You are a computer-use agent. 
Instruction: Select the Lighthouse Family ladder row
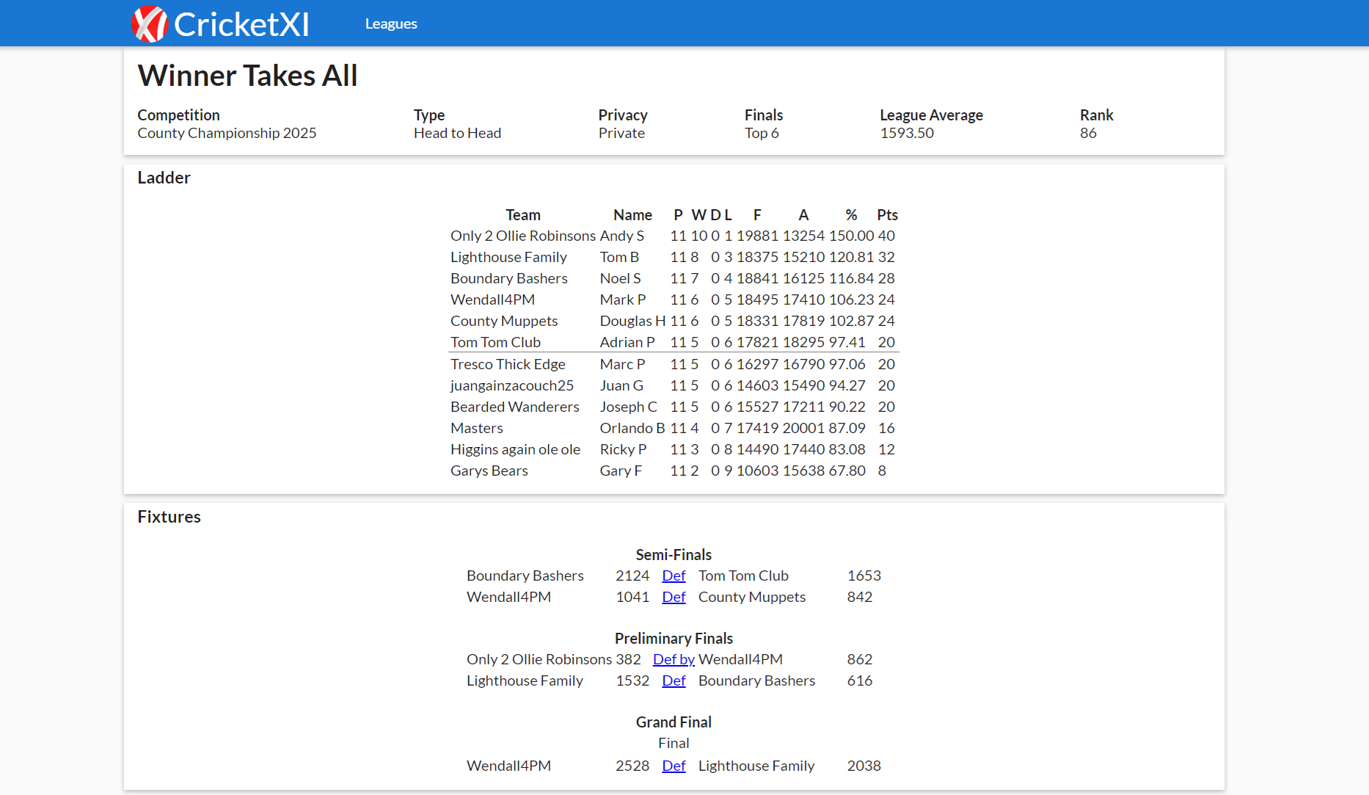pyautogui.click(x=508, y=258)
